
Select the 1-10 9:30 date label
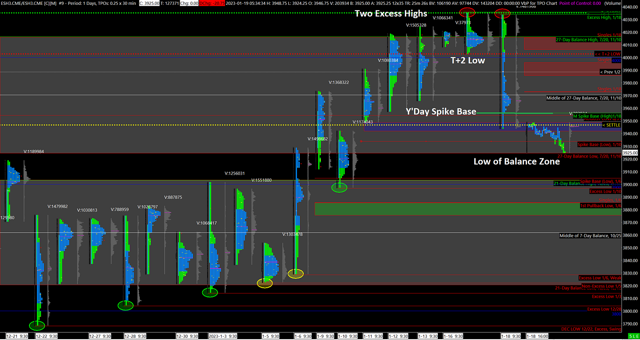(347, 336)
